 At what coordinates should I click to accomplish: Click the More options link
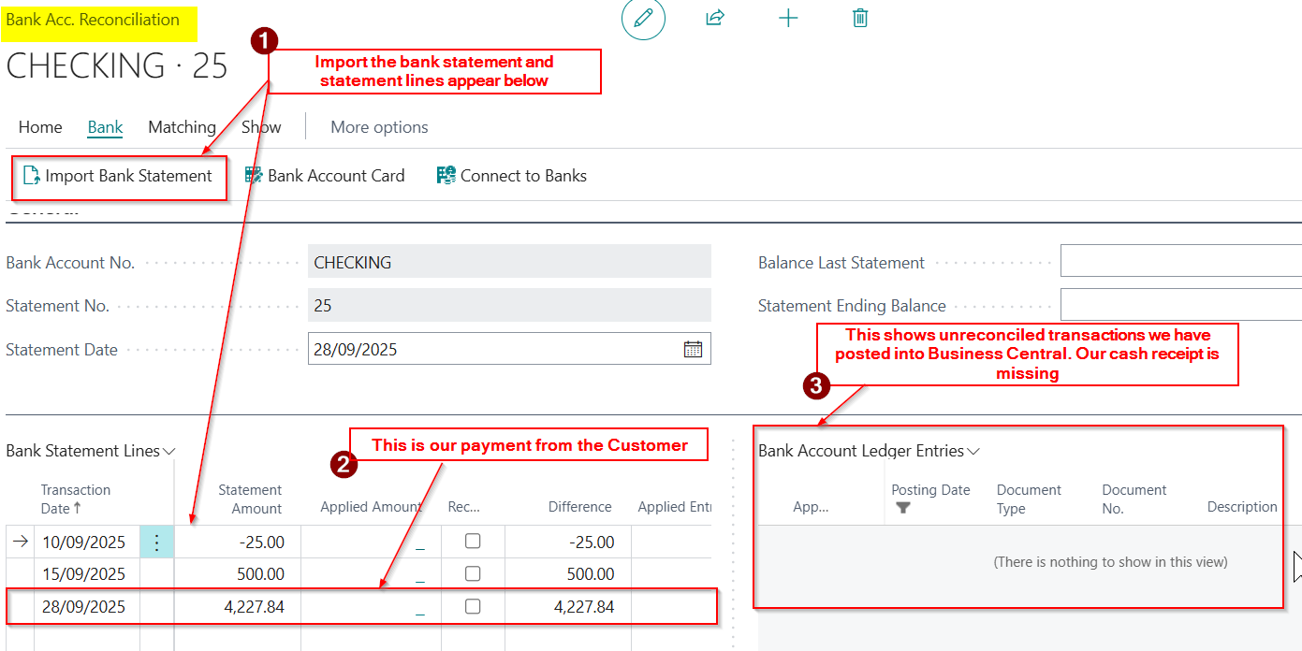379,127
